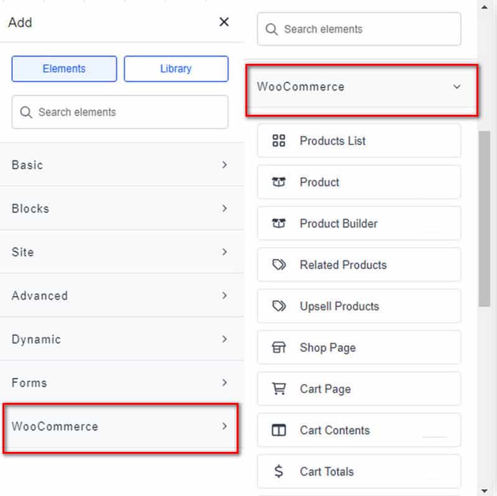Add the Cart Page element
Image resolution: width=497 pixels, height=496 pixels.
click(359, 389)
